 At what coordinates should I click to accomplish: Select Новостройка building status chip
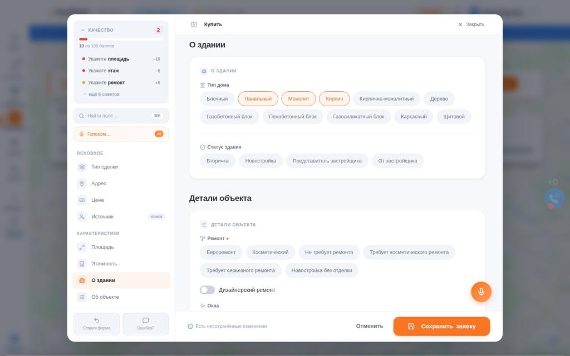261,161
